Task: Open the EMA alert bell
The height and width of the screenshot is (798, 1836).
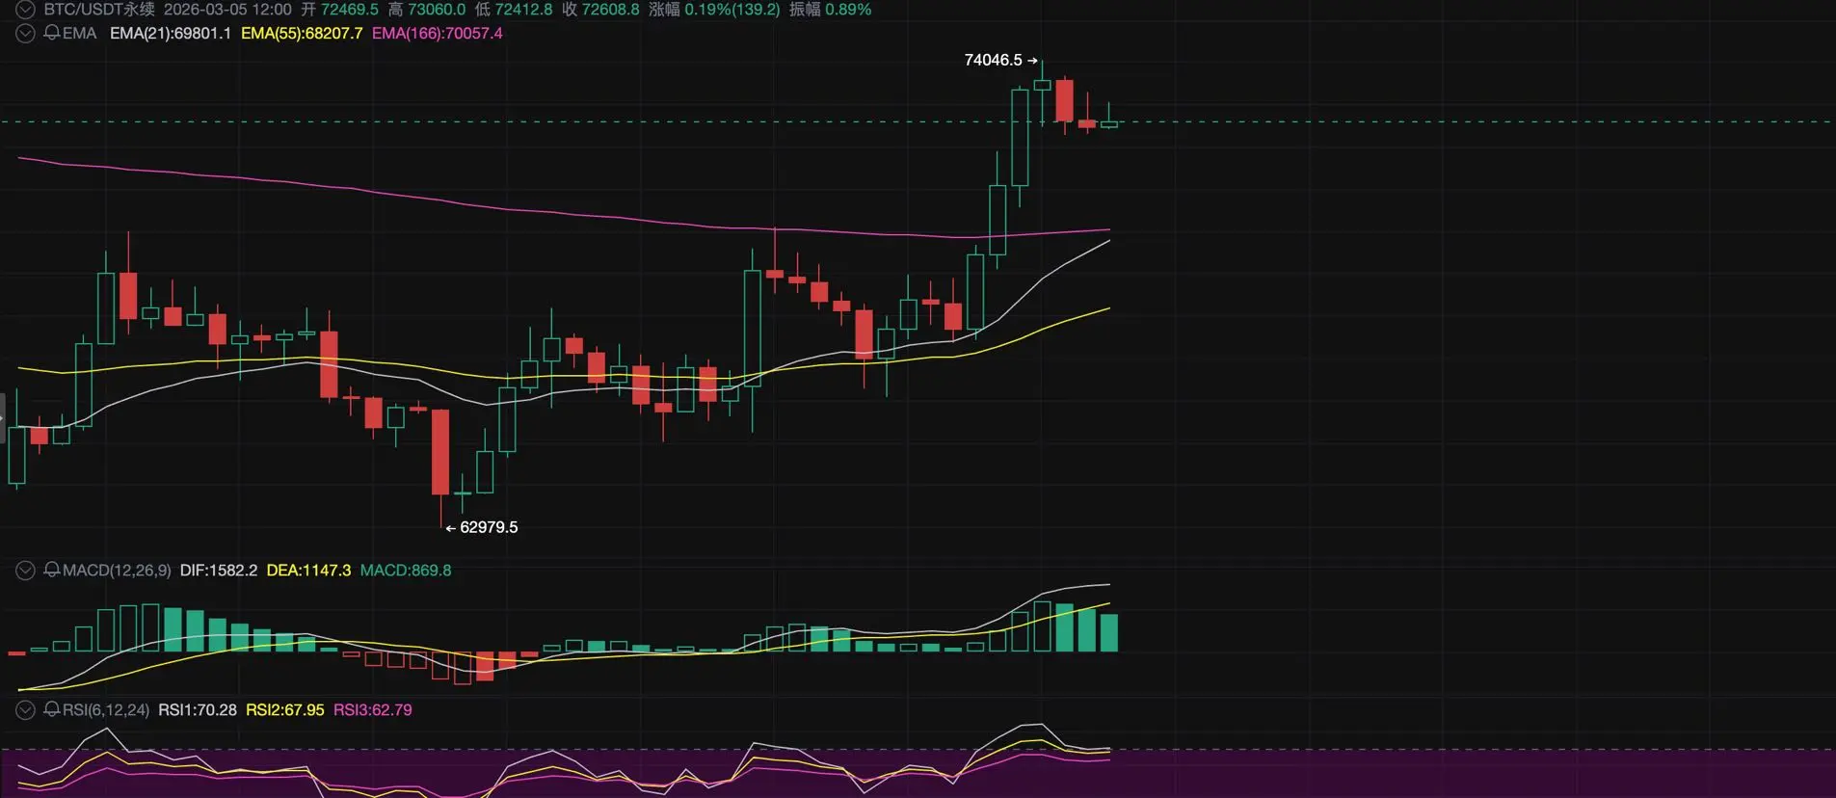Action: [x=52, y=33]
